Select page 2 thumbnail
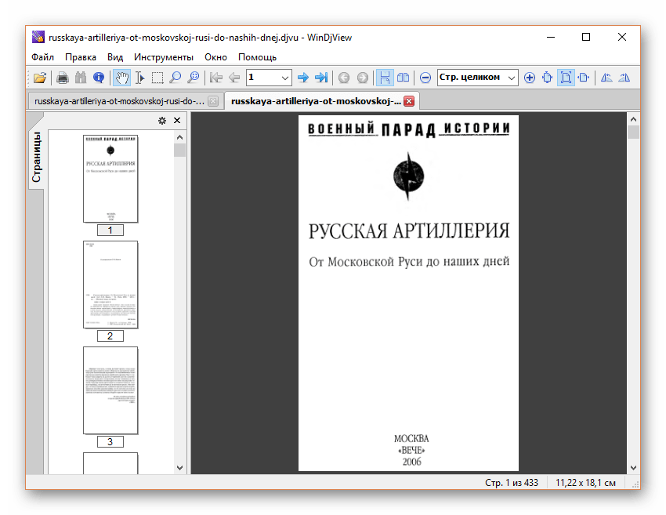Viewport: 666px width, 515px height. coord(110,285)
